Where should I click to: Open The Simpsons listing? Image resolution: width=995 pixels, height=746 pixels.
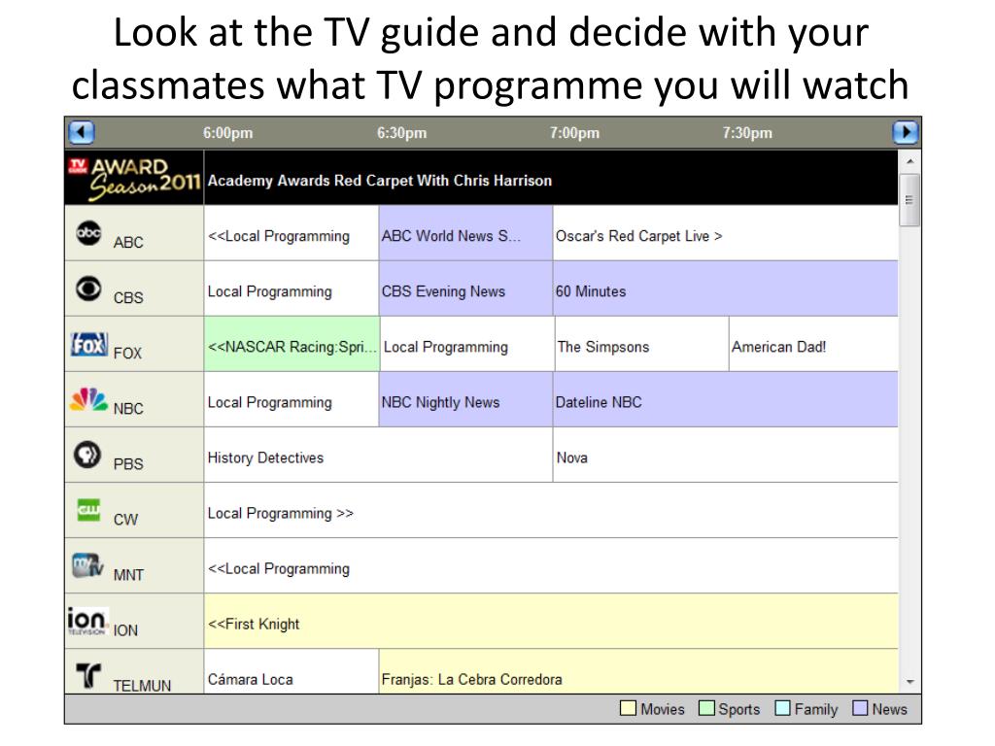click(641, 344)
